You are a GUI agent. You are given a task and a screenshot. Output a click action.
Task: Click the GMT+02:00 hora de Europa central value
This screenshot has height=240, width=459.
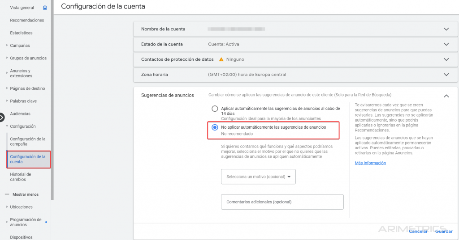pyautogui.click(x=247, y=75)
